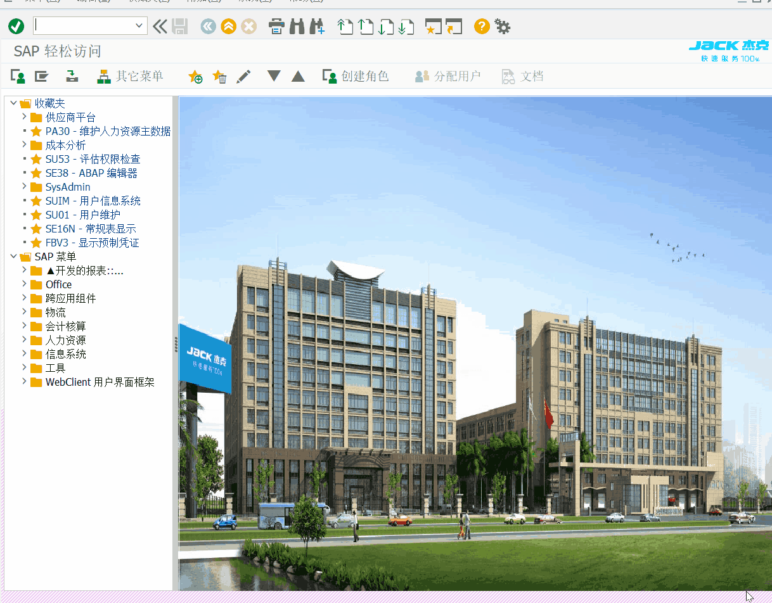The height and width of the screenshot is (603, 772).
Task: Click the 收藏夹 root label
Action: [49, 103]
